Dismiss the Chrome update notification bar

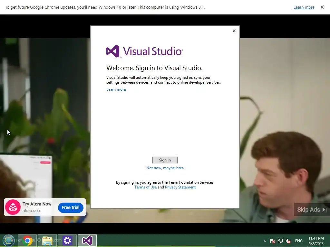point(322,7)
